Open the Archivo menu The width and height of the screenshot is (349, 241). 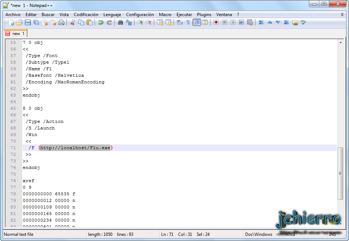tap(13, 15)
